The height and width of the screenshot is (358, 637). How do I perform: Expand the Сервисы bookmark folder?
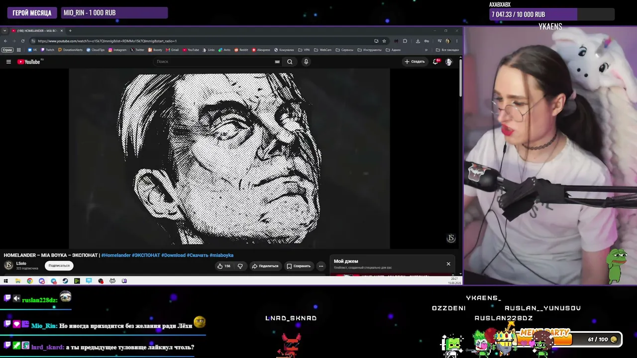pos(344,50)
